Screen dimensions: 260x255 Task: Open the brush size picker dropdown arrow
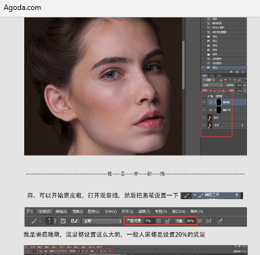point(55,221)
